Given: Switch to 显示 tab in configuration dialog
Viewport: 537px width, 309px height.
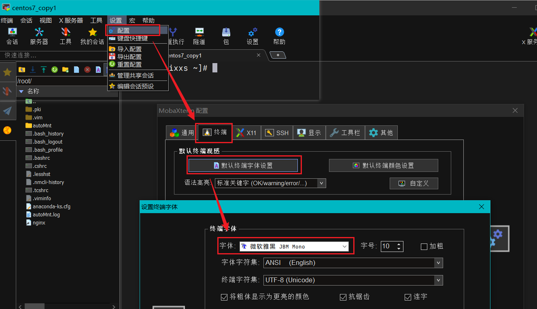Looking at the screenshot, I should coord(309,133).
